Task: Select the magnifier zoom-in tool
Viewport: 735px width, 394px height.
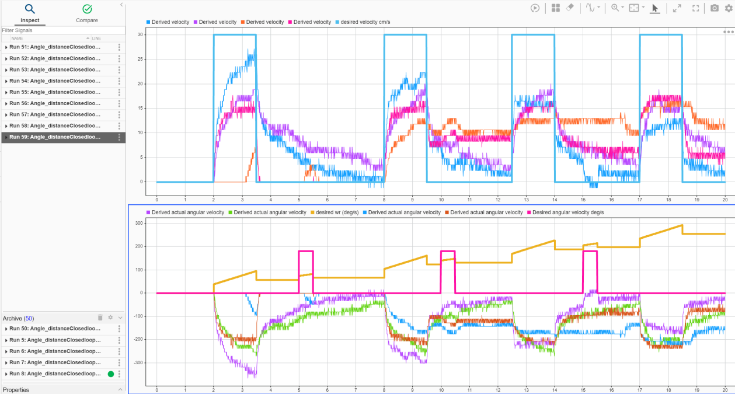Action: tap(615, 8)
